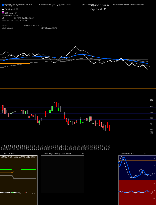The image size is (156, 205).
Task: Click the 'CL: 1.73' closing price label
Action: coord(56,6)
